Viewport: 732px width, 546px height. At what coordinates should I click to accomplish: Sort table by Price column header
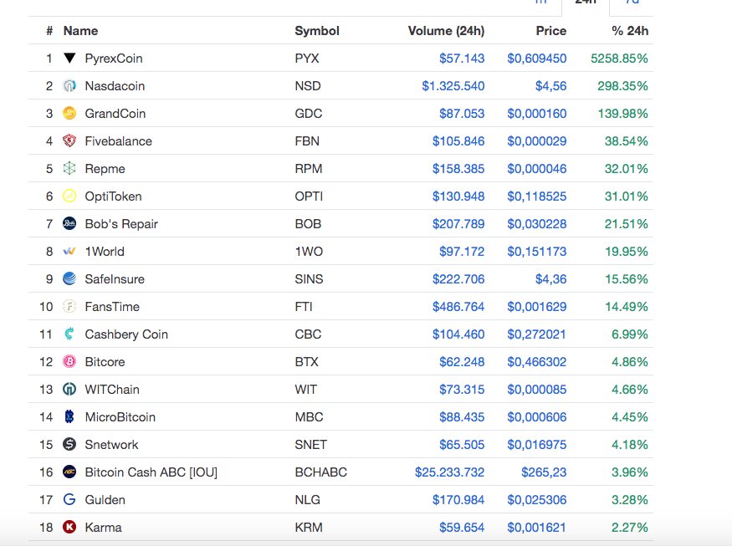click(x=551, y=31)
